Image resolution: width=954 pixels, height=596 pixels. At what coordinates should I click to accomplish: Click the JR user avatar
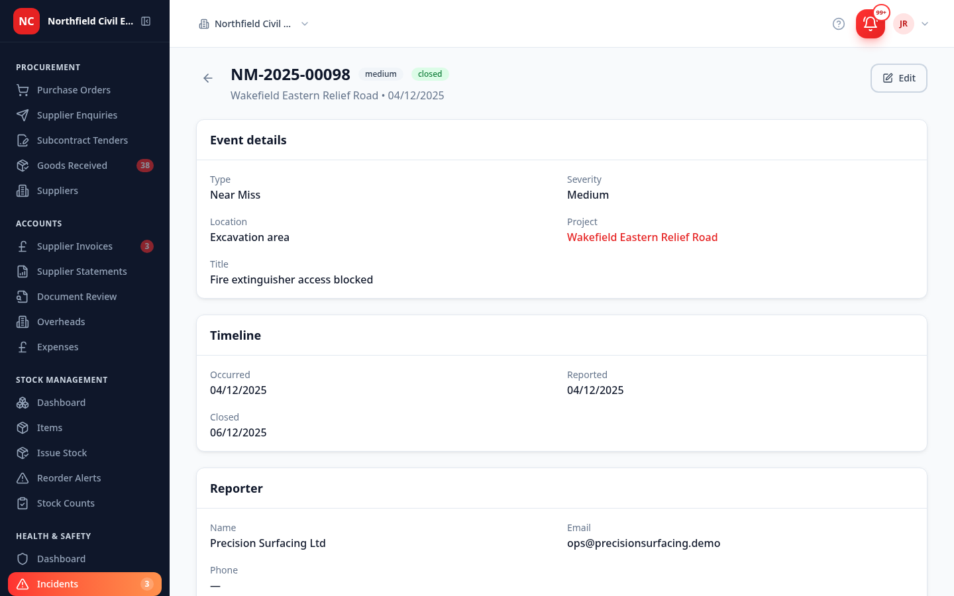point(904,24)
